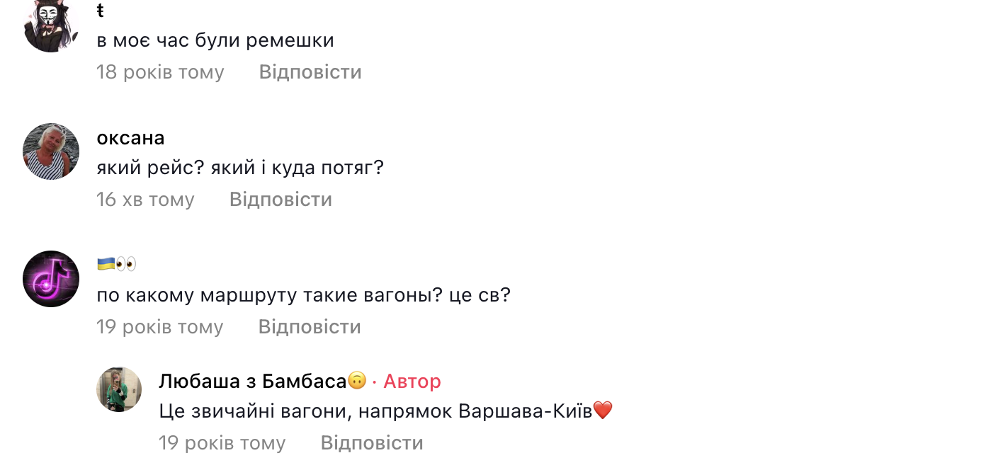
Task: Open оксана's profile via her username
Action: 130,137
